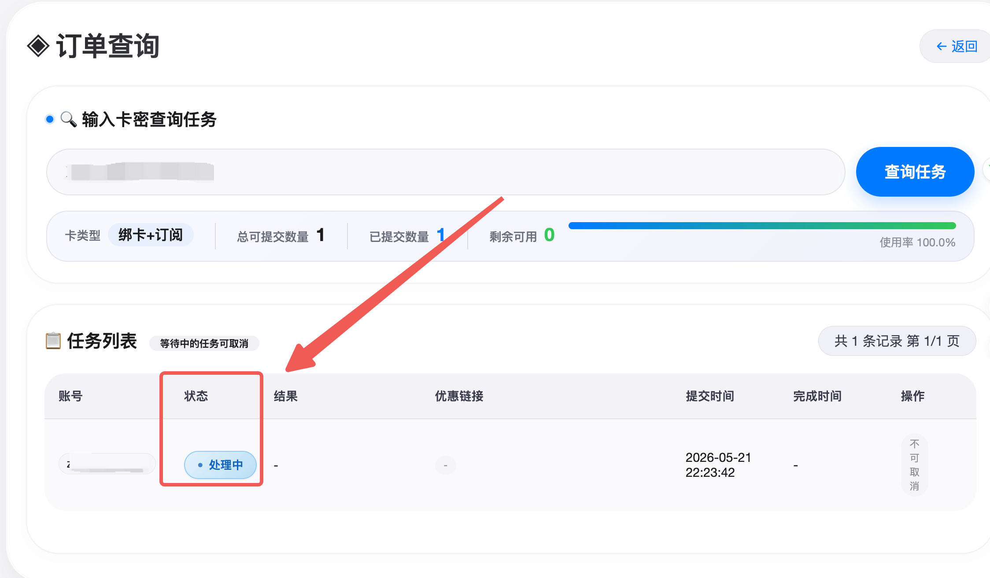990x578 pixels.
Task: Click the 状态 column header
Action: coord(196,396)
